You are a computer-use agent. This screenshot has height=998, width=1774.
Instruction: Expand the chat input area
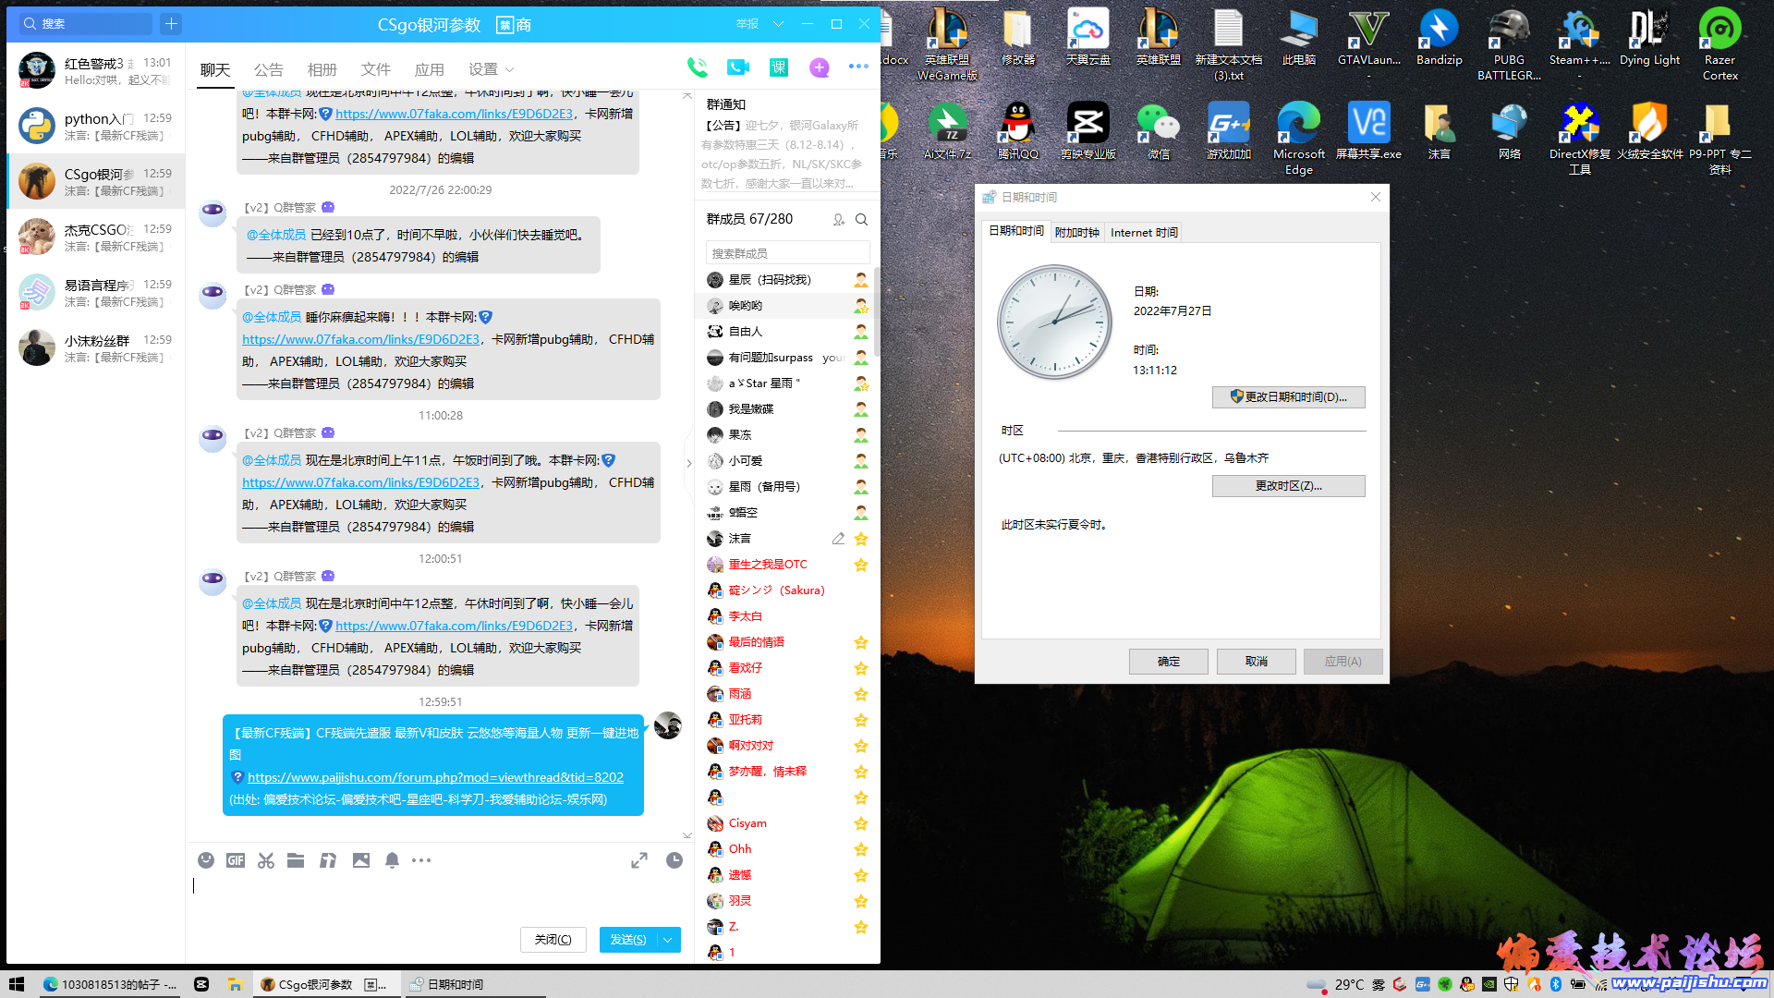pyautogui.click(x=639, y=860)
